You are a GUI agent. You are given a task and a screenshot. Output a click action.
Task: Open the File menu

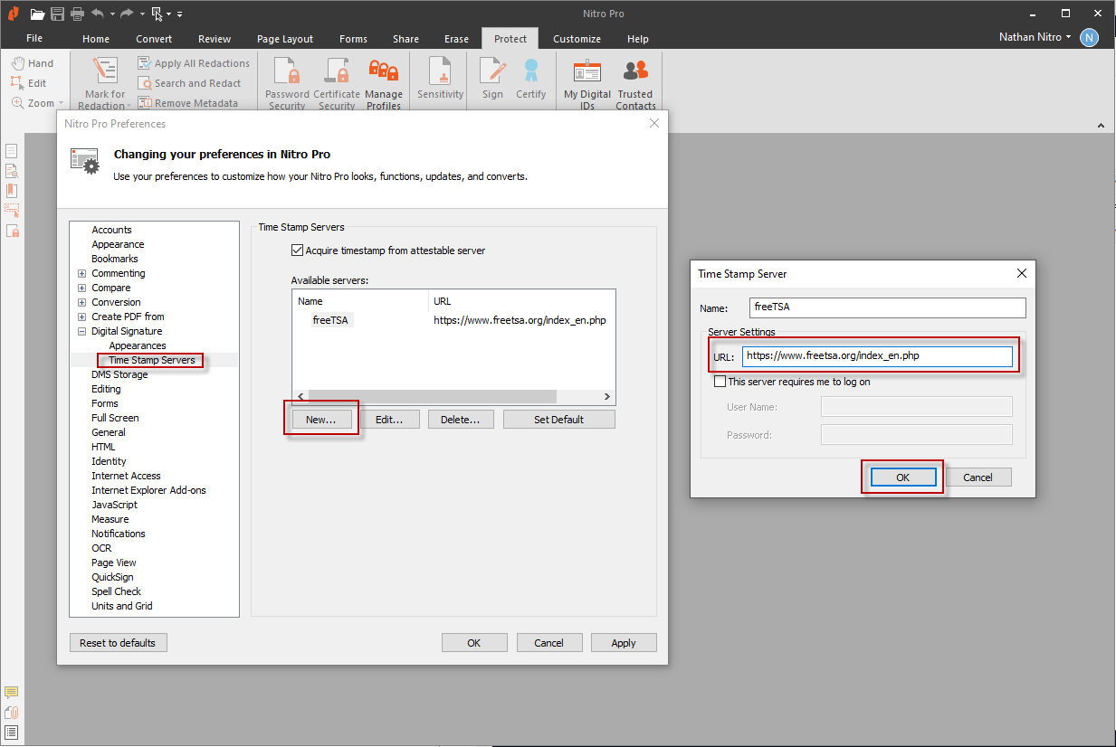tap(34, 39)
